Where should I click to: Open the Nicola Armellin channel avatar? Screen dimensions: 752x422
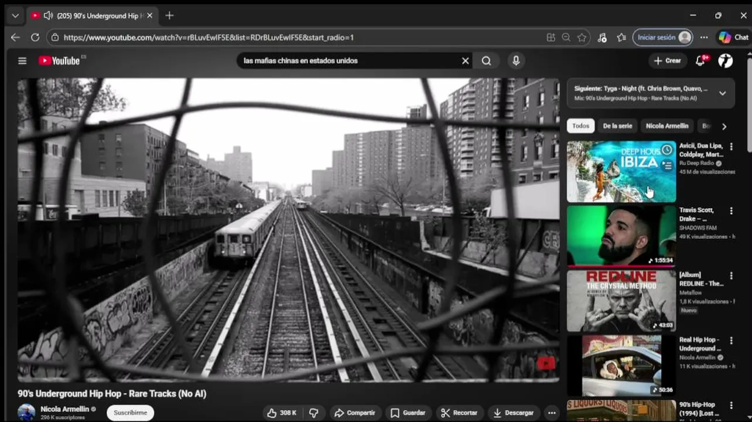coord(26,413)
